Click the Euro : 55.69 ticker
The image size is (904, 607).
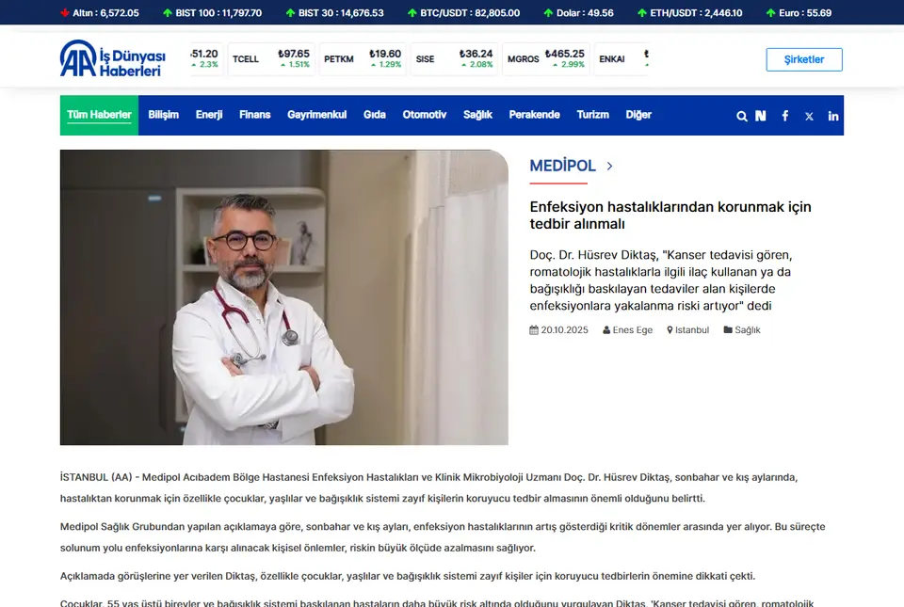(x=805, y=12)
